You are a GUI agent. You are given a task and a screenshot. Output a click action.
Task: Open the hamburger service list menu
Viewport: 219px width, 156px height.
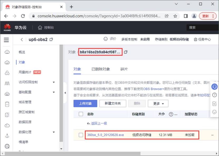[6, 40]
